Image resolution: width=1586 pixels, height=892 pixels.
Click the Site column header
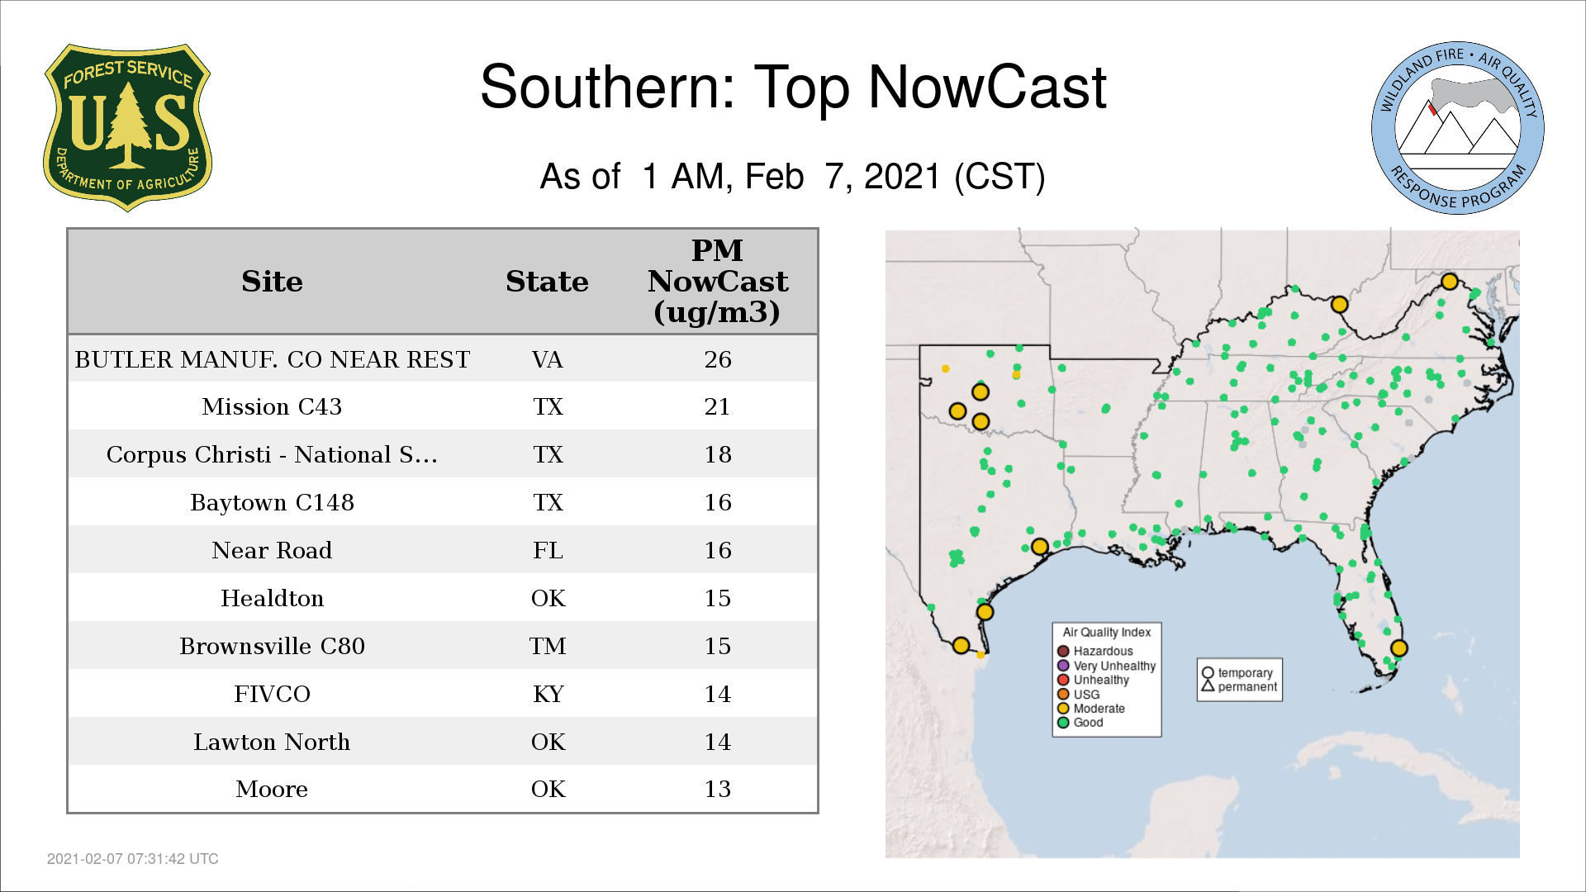point(272,282)
